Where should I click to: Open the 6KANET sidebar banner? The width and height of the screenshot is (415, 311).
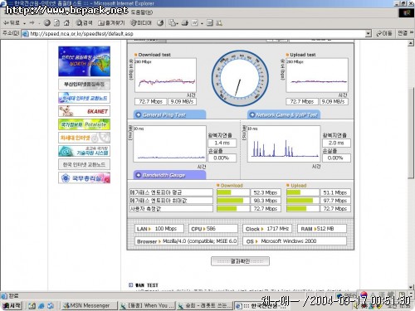tap(84, 111)
